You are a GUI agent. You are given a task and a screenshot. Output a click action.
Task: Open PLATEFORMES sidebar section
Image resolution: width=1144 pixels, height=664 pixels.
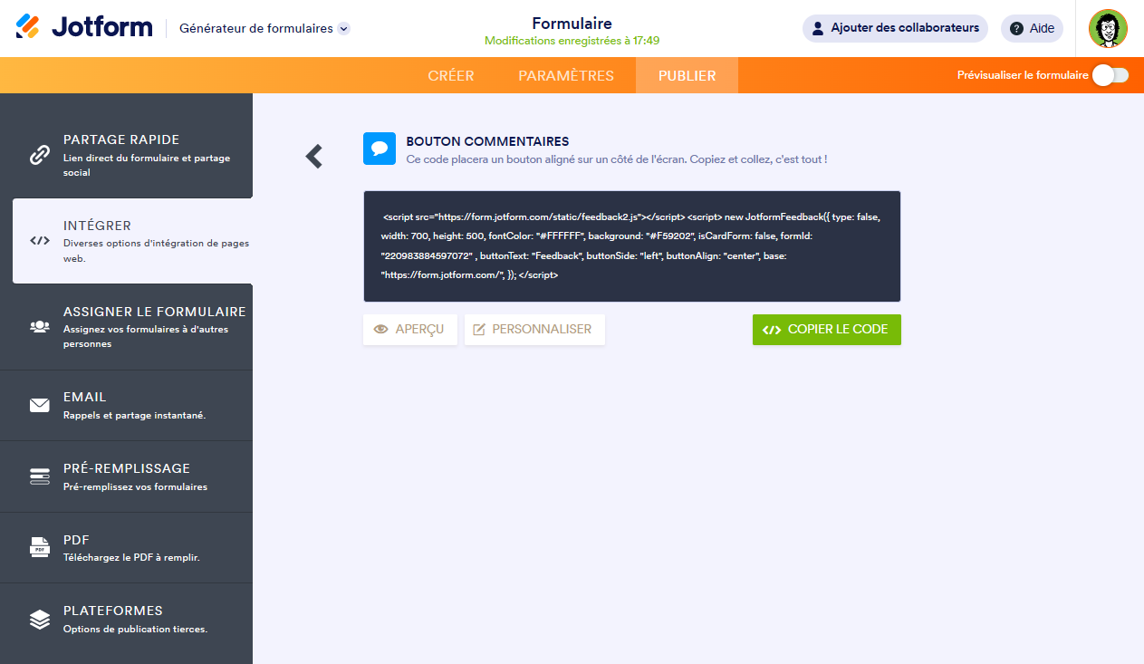(x=127, y=619)
